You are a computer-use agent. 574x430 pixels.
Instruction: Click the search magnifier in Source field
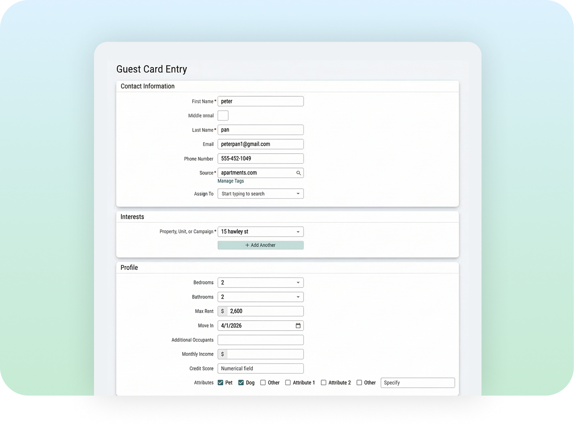coord(298,173)
